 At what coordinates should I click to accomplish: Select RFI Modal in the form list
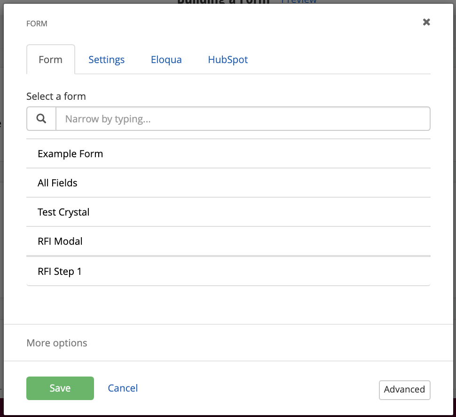pyautogui.click(x=60, y=241)
